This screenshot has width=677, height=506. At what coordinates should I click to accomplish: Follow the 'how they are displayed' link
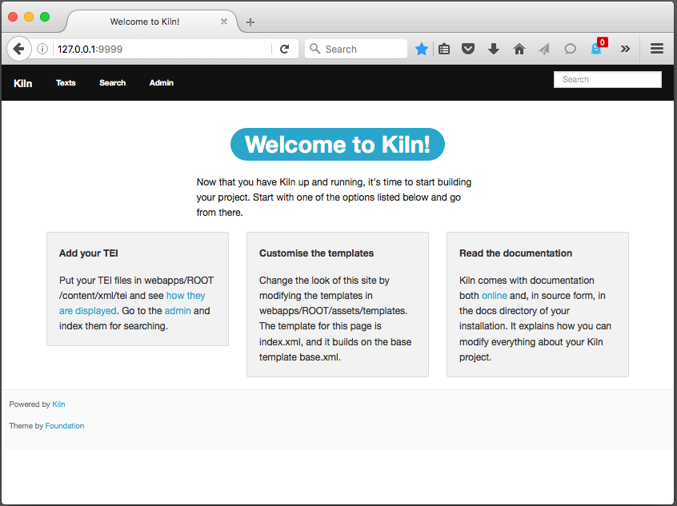point(186,296)
